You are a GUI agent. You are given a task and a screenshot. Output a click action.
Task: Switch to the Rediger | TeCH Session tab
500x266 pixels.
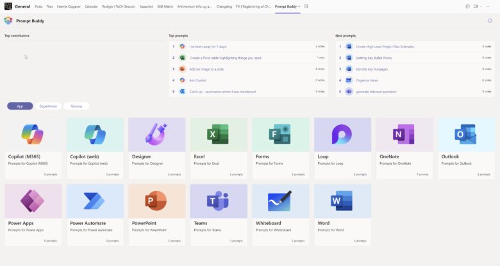[119, 6]
